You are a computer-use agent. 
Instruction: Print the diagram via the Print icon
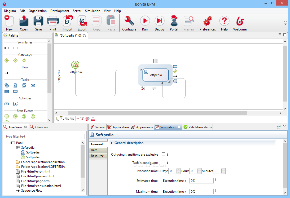[x=53, y=21]
